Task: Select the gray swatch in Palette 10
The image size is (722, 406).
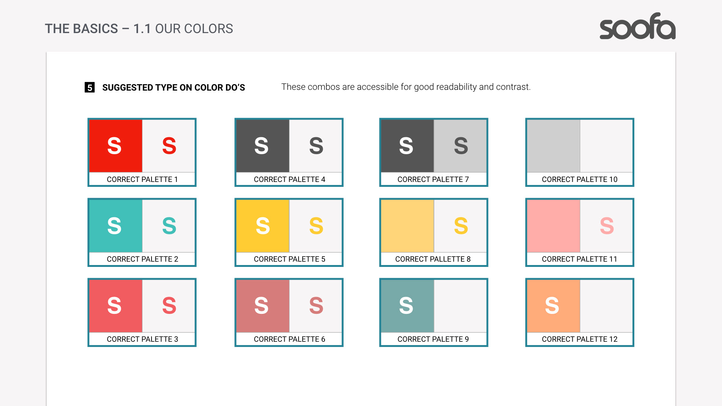Action: [553, 146]
